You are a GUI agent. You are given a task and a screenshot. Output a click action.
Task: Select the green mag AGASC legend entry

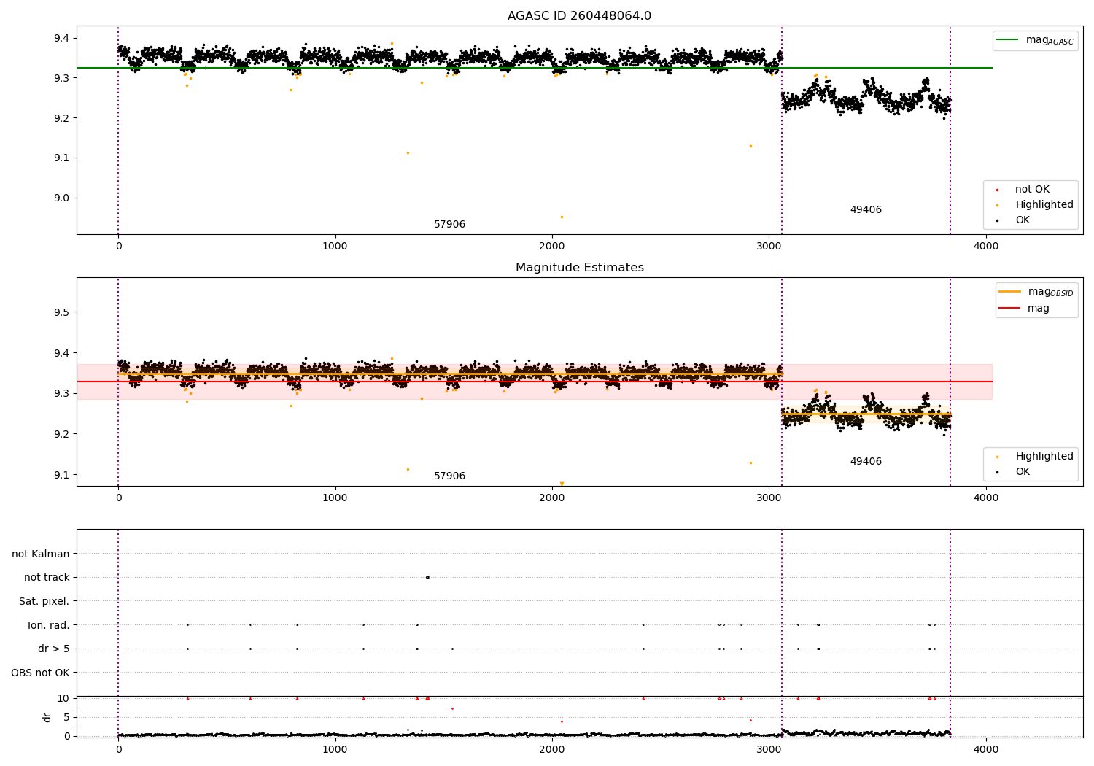[x=1035, y=40]
